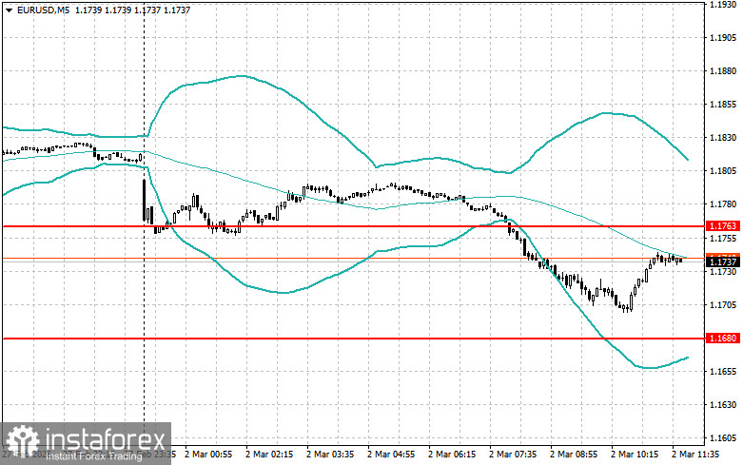Click the 2 Mar 00:55 time label
Screen dimensions: 743x465
(208, 455)
